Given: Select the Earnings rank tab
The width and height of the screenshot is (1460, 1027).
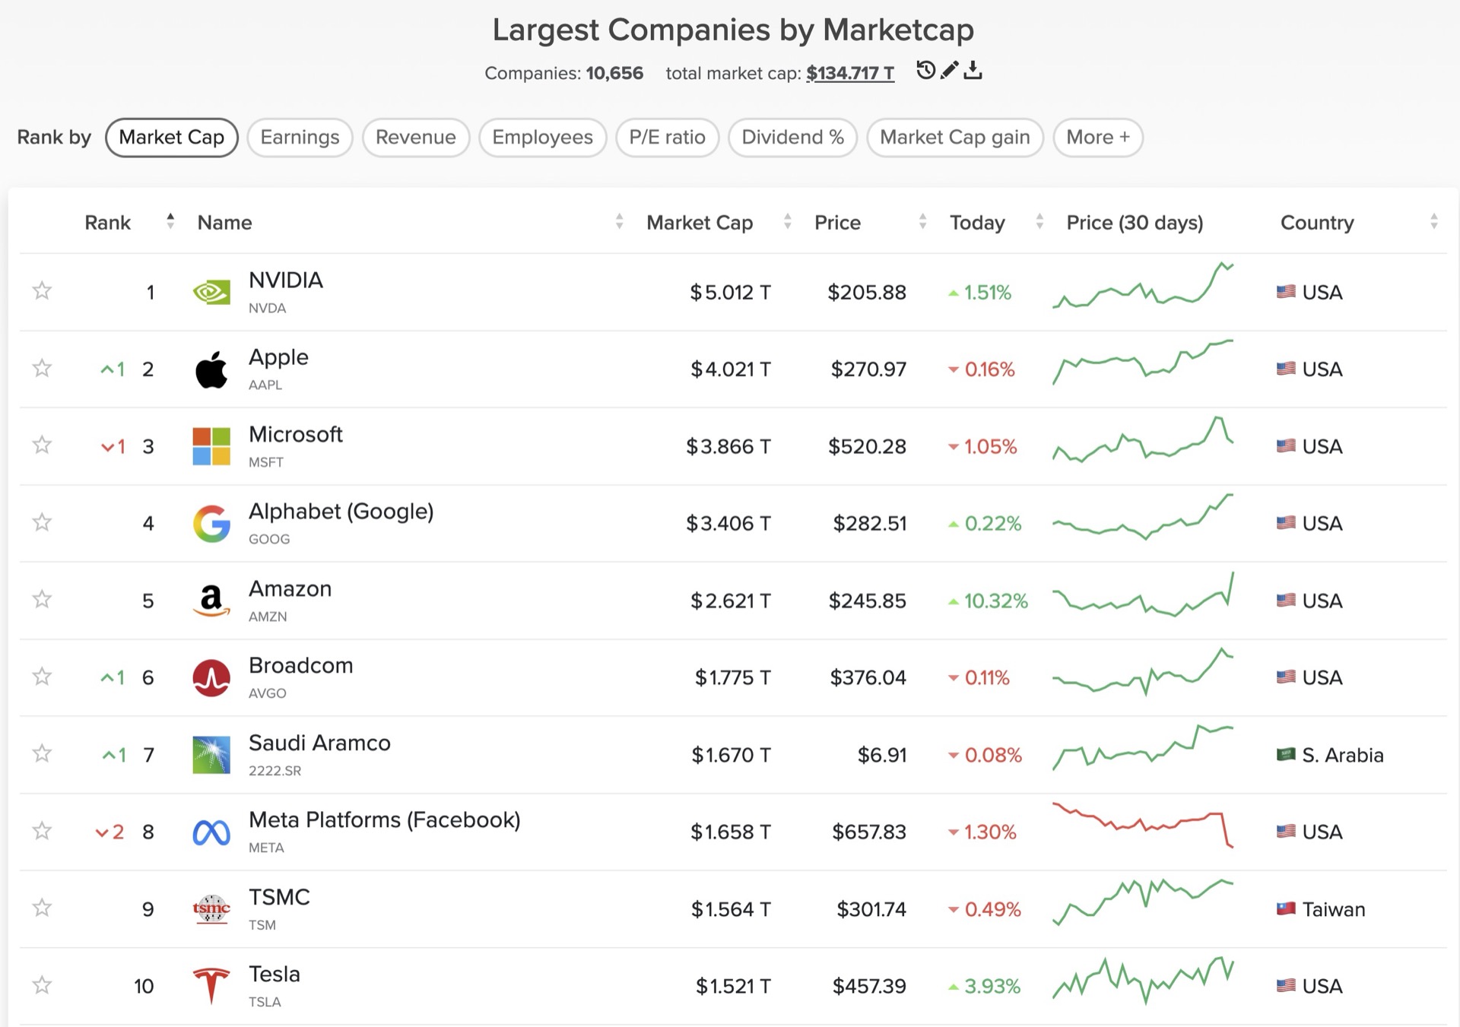Looking at the screenshot, I should (300, 138).
